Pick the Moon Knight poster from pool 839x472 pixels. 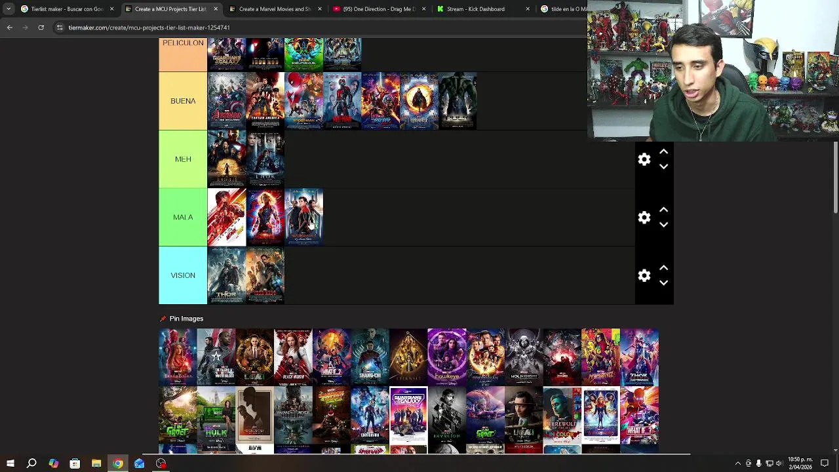524,357
